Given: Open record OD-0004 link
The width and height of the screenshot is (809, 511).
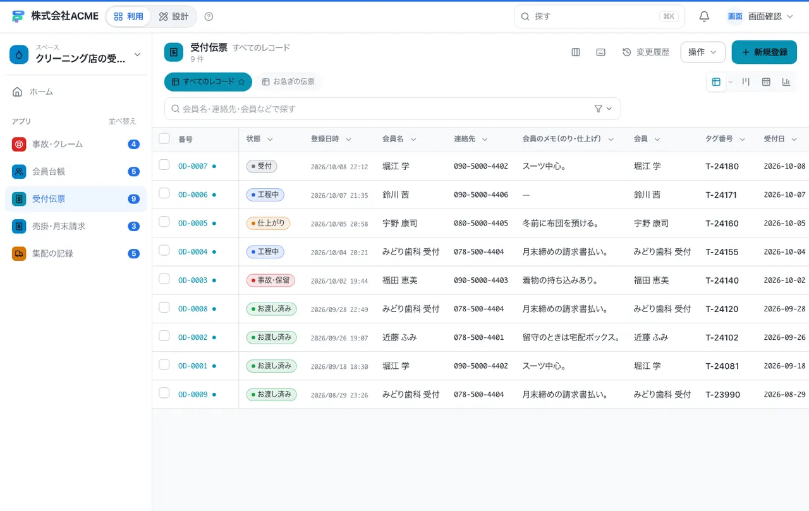Looking at the screenshot, I should 193,252.
